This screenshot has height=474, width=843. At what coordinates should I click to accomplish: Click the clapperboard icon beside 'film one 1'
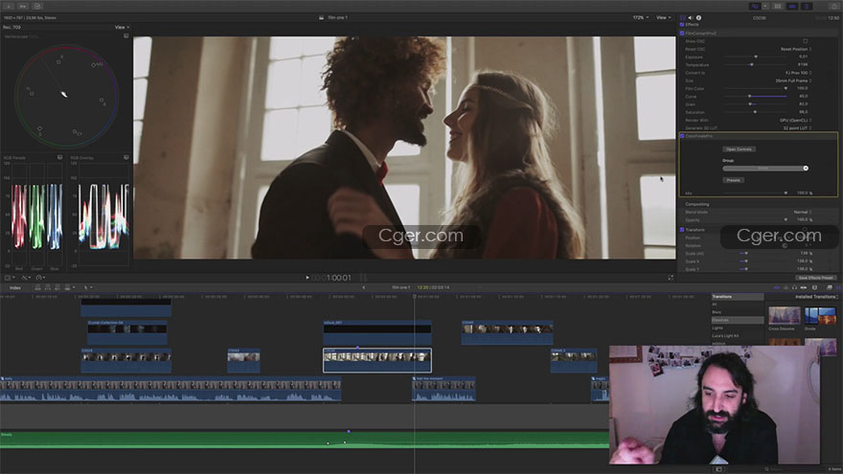[x=322, y=18]
